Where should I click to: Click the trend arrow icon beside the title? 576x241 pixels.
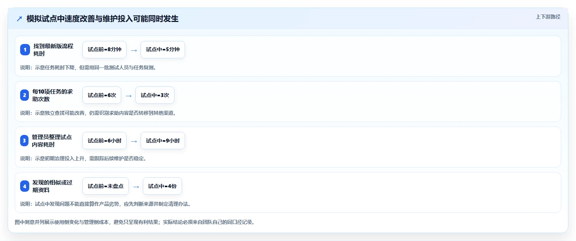coord(19,19)
